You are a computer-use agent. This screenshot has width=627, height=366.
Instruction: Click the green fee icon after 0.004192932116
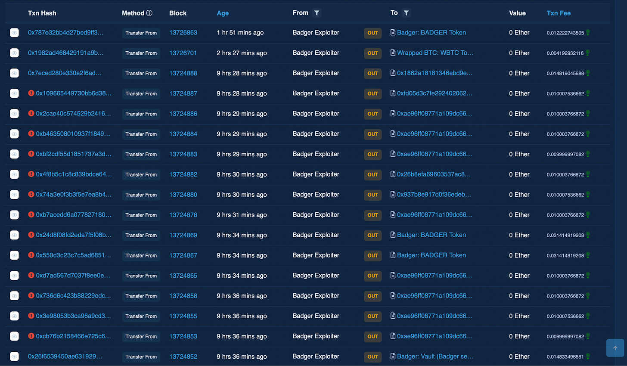pyautogui.click(x=587, y=53)
